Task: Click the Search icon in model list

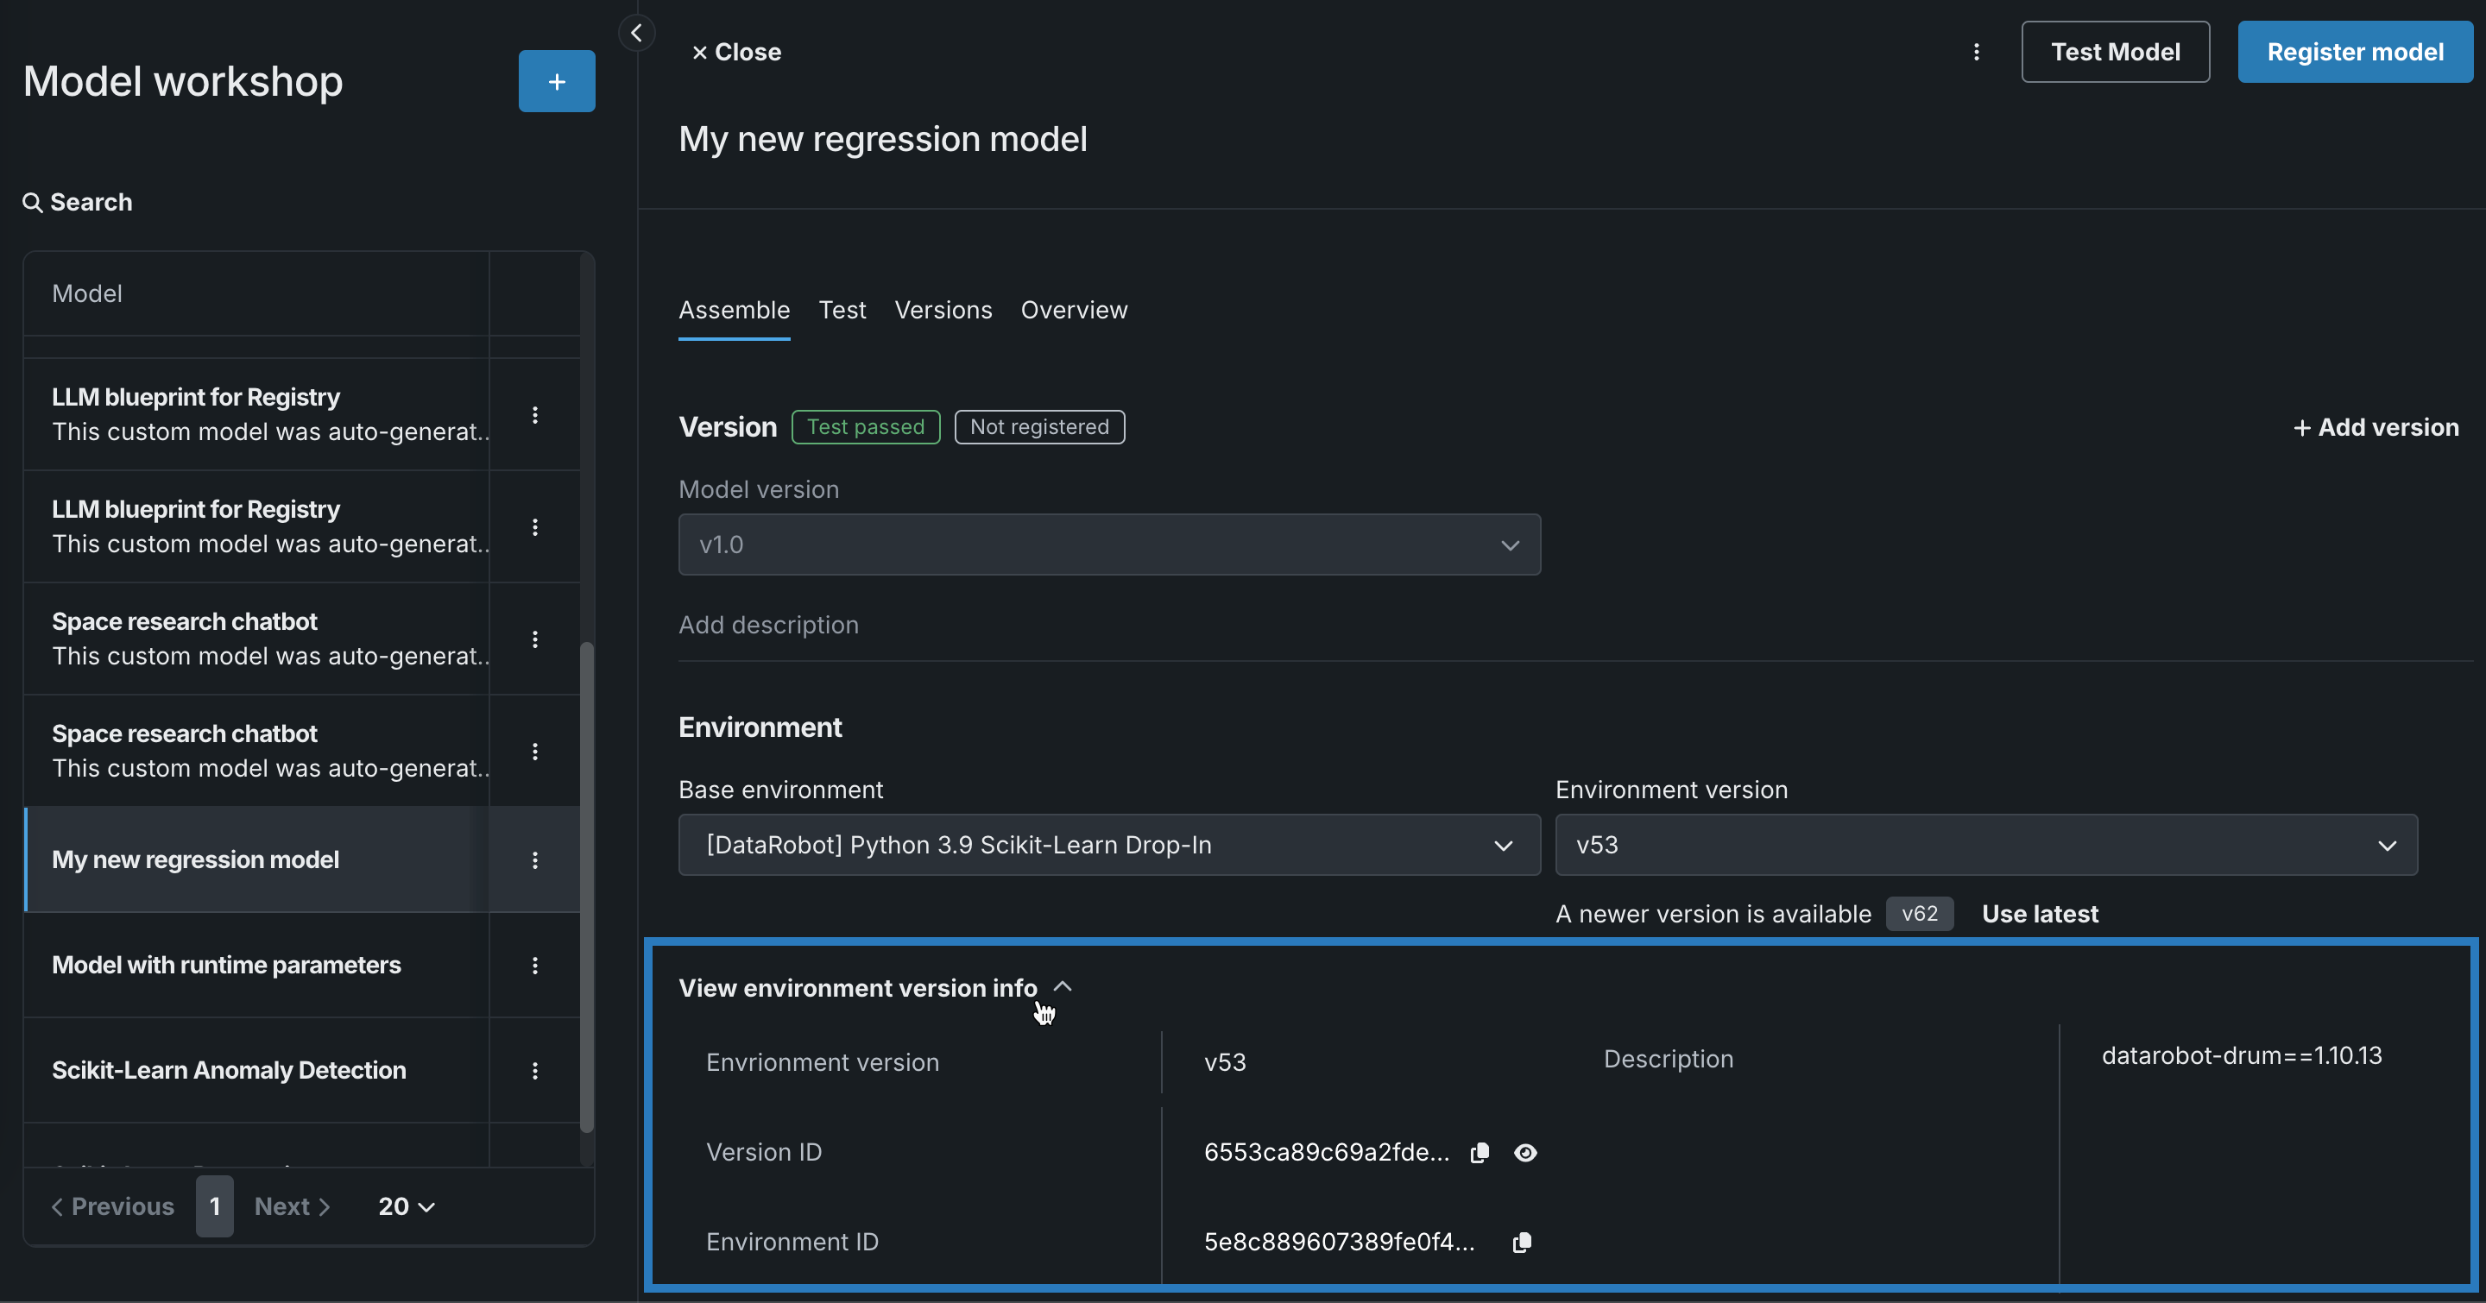Action: pos(33,203)
